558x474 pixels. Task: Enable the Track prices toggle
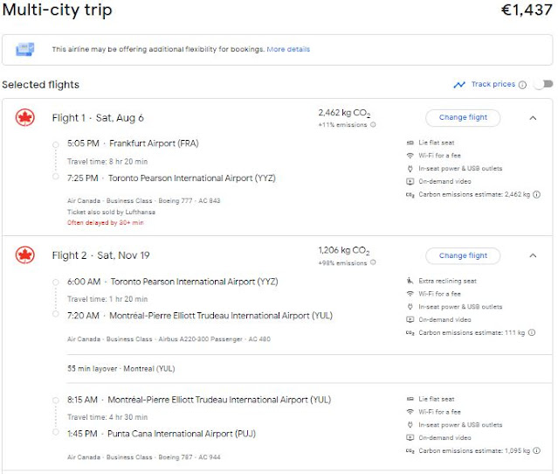pyautogui.click(x=543, y=85)
